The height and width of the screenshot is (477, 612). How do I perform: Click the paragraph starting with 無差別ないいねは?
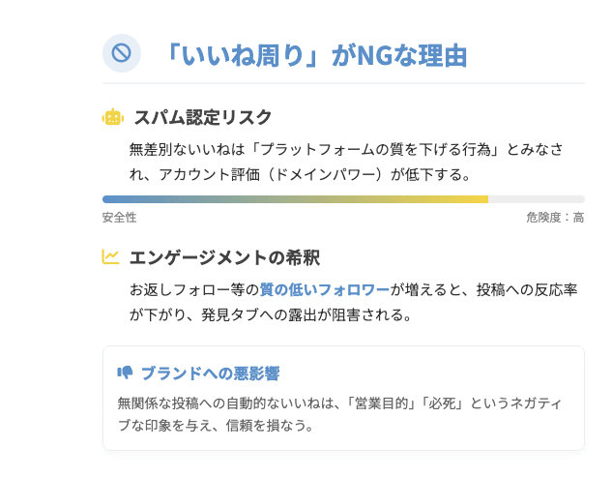(x=346, y=162)
